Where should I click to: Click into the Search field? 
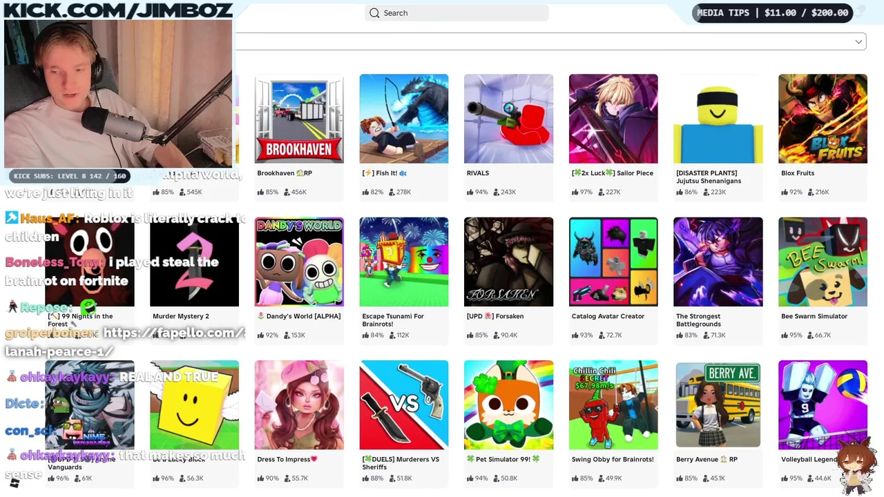[457, 13]
